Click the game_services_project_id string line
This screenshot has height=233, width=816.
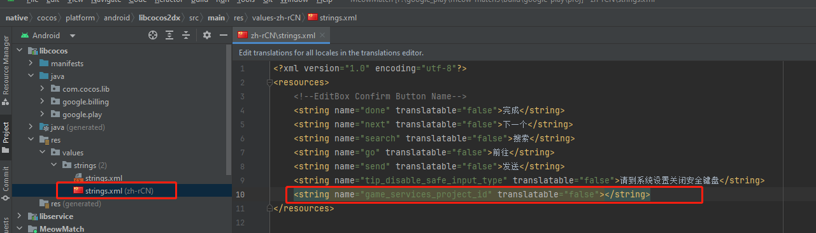(x=472, y=194)
